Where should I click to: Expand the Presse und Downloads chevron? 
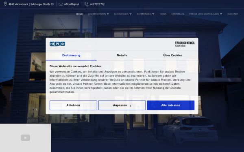click(x=221, y=14)
